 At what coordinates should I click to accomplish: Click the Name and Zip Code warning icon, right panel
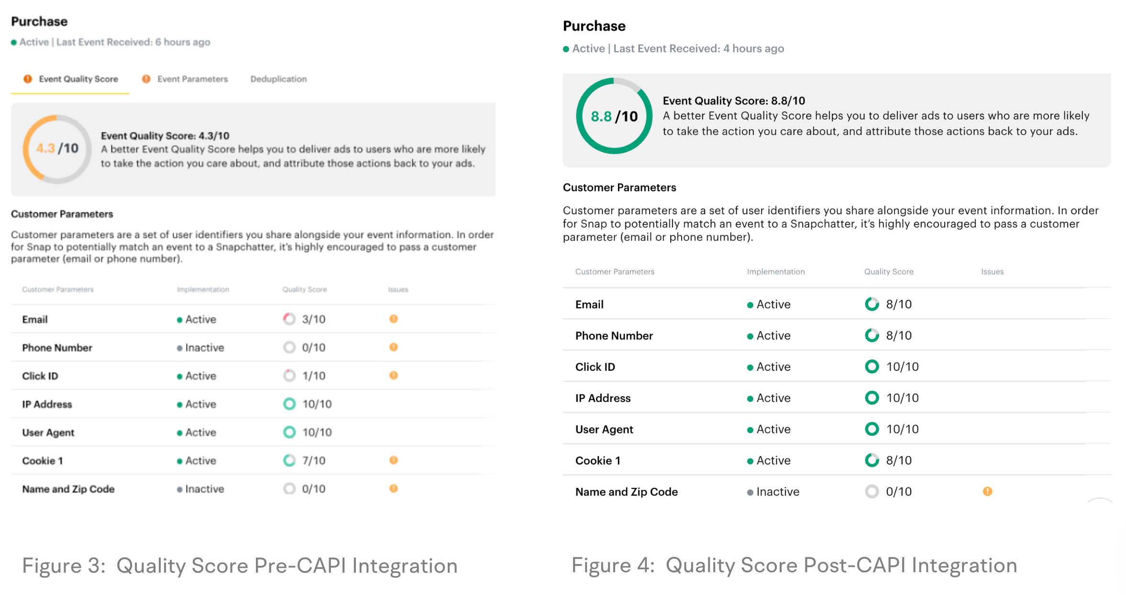tap(987, 491)
